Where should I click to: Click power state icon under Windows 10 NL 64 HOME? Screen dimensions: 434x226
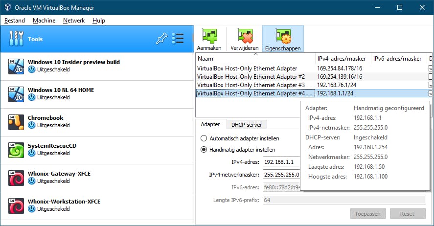[x=32, y=97]
